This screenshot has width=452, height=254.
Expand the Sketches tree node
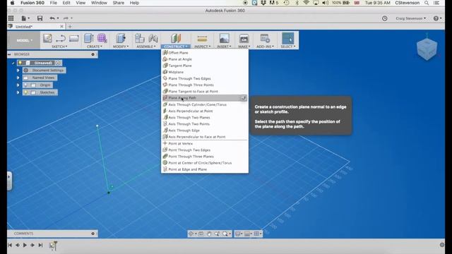tap(18, 92)
